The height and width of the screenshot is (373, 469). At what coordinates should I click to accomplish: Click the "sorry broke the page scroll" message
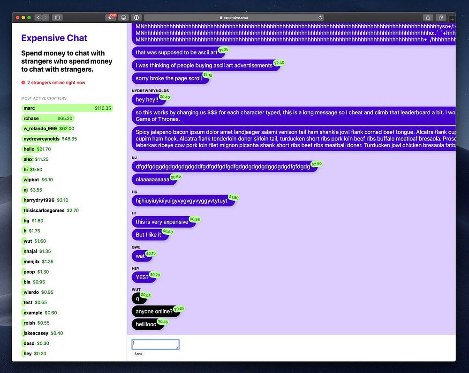(x=171, y=78)
